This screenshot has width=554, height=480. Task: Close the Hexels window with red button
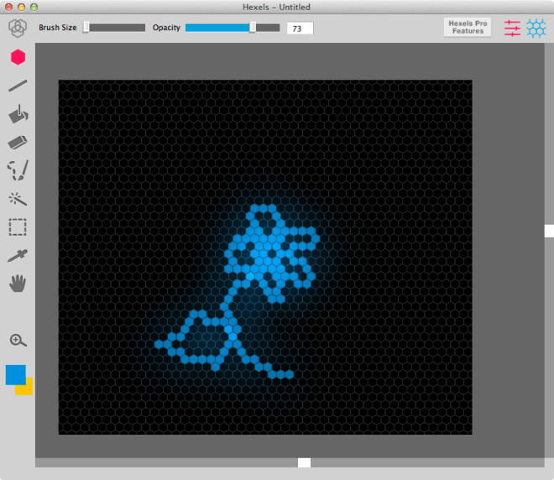coord(9,7)
